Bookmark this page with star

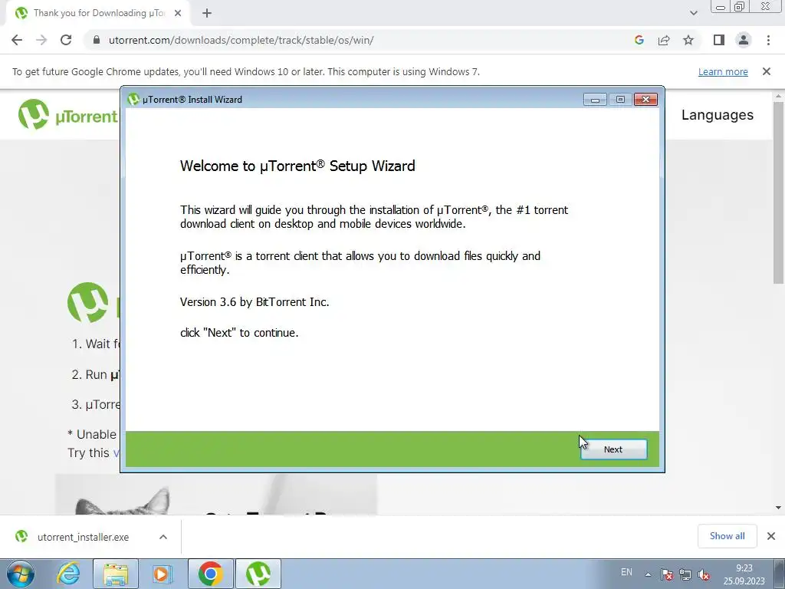coord(688,40)
